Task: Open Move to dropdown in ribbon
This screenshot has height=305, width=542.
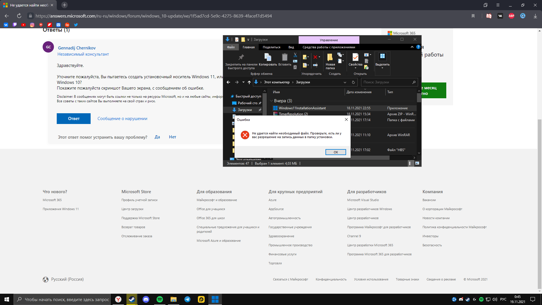Action: (308, 57)
